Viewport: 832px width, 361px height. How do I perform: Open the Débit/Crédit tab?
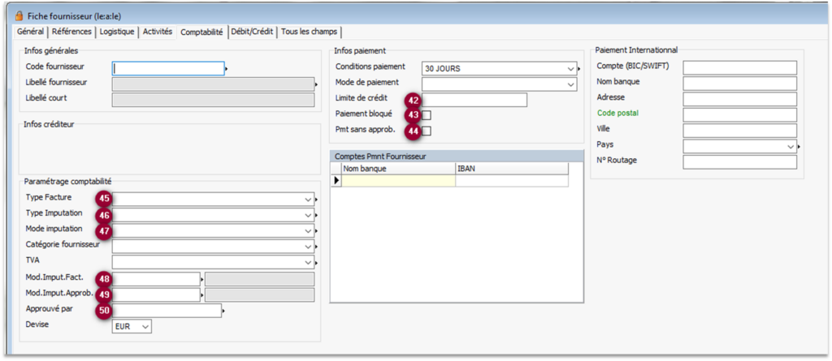pyautogui.click(x=252, y=32)
